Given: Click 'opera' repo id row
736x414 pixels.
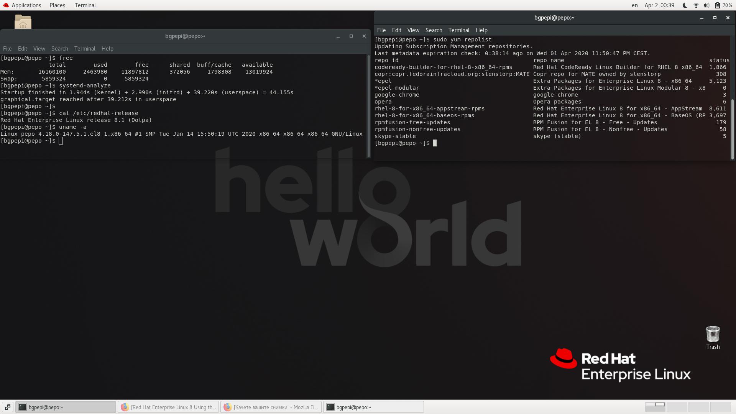Looking at the screenshot, I should 383,102.
